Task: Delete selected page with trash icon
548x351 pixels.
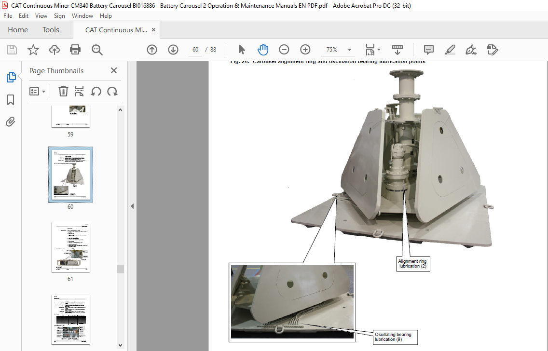Action: coord(63,92)
